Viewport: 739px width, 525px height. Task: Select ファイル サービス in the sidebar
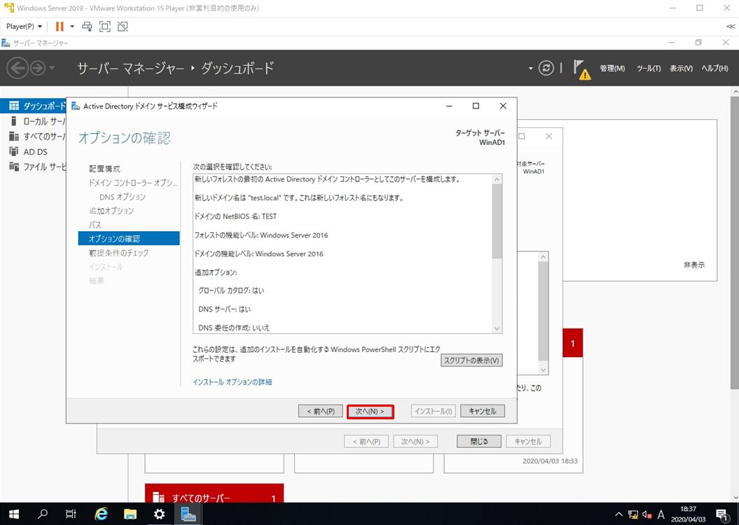coord(33,167)
